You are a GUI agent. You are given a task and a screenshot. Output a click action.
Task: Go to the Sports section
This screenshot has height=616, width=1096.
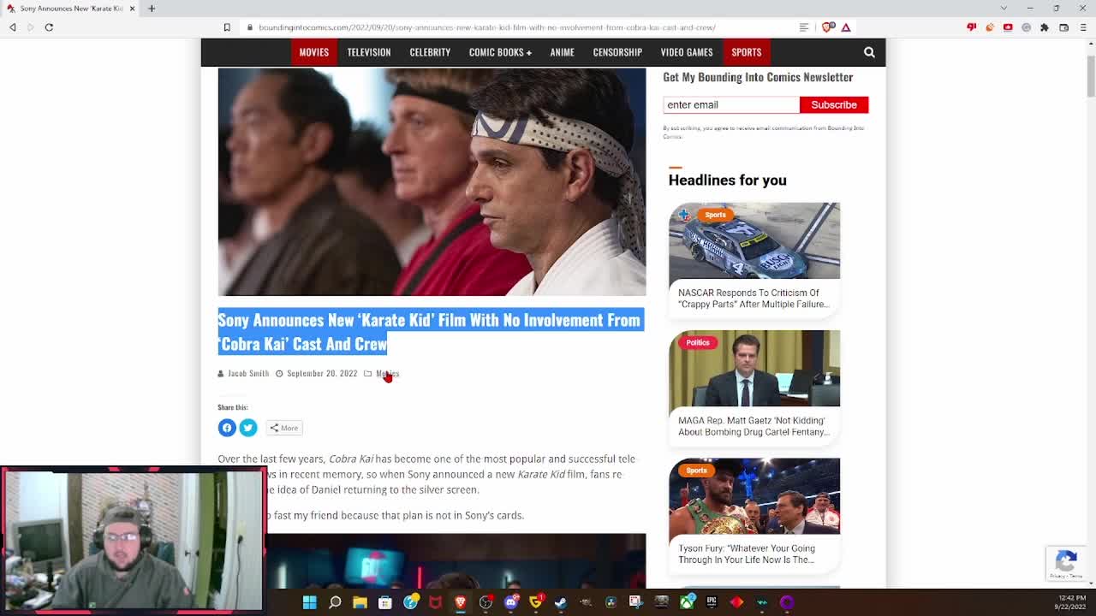click(746, 52)
